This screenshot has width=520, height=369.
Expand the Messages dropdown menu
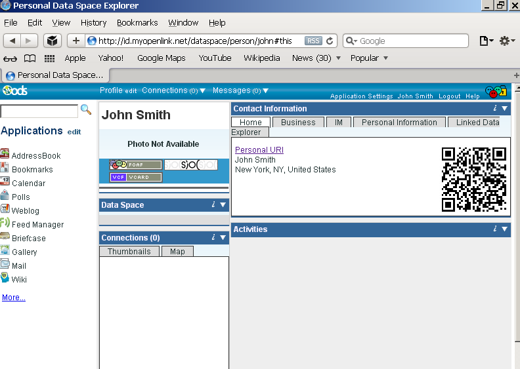click(266, 91)
